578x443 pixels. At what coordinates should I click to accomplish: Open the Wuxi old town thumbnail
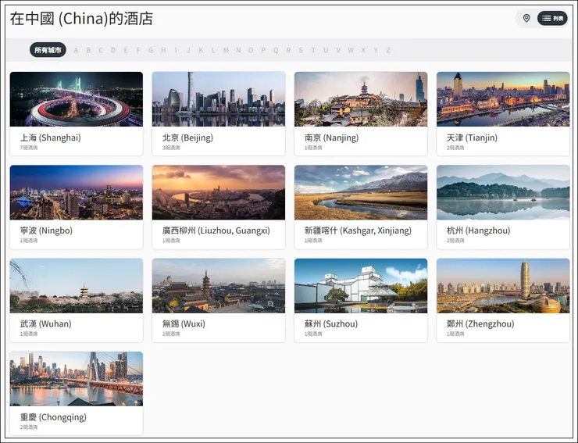coord(219,286)
